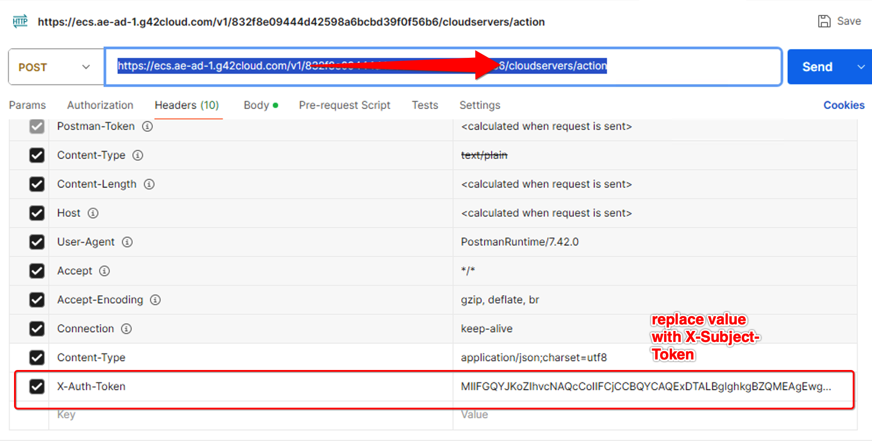
Task: Click the new header Key field
Action: pos(250,415)
